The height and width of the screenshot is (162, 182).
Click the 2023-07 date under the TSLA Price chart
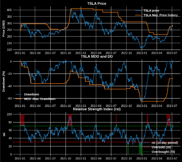pos(172,53)
